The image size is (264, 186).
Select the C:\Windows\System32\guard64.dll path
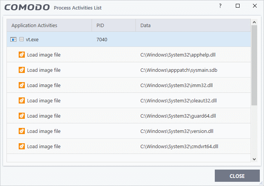pos(178,116)
